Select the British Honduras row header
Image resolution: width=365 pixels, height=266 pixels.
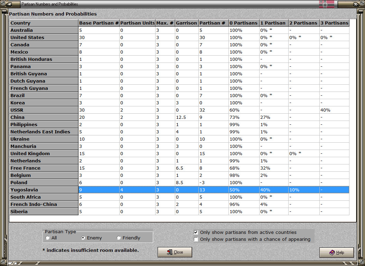(44, 59)
